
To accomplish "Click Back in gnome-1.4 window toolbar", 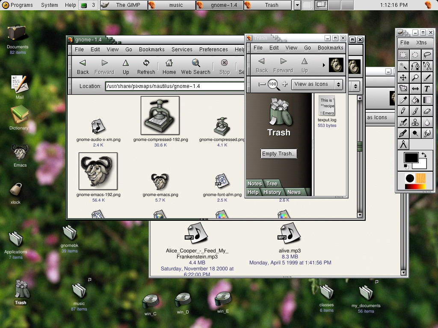I will [x=83, y=67].
